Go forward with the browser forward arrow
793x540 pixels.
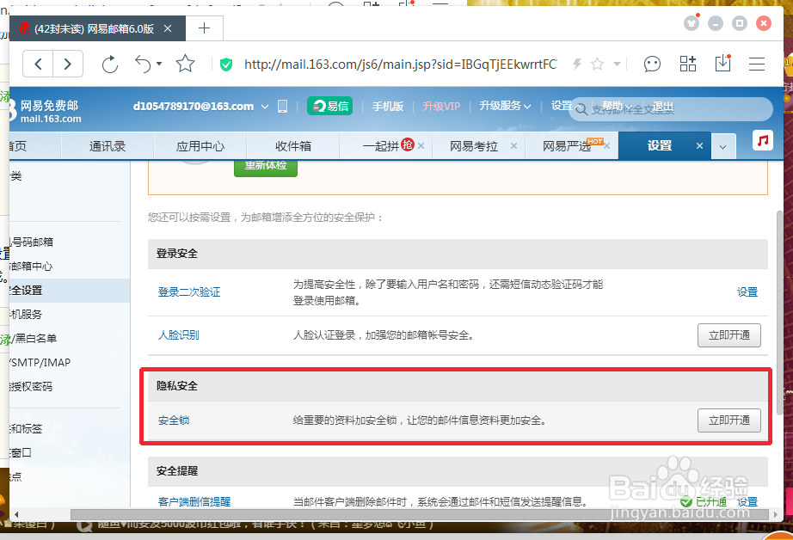[x=68, y=64]
